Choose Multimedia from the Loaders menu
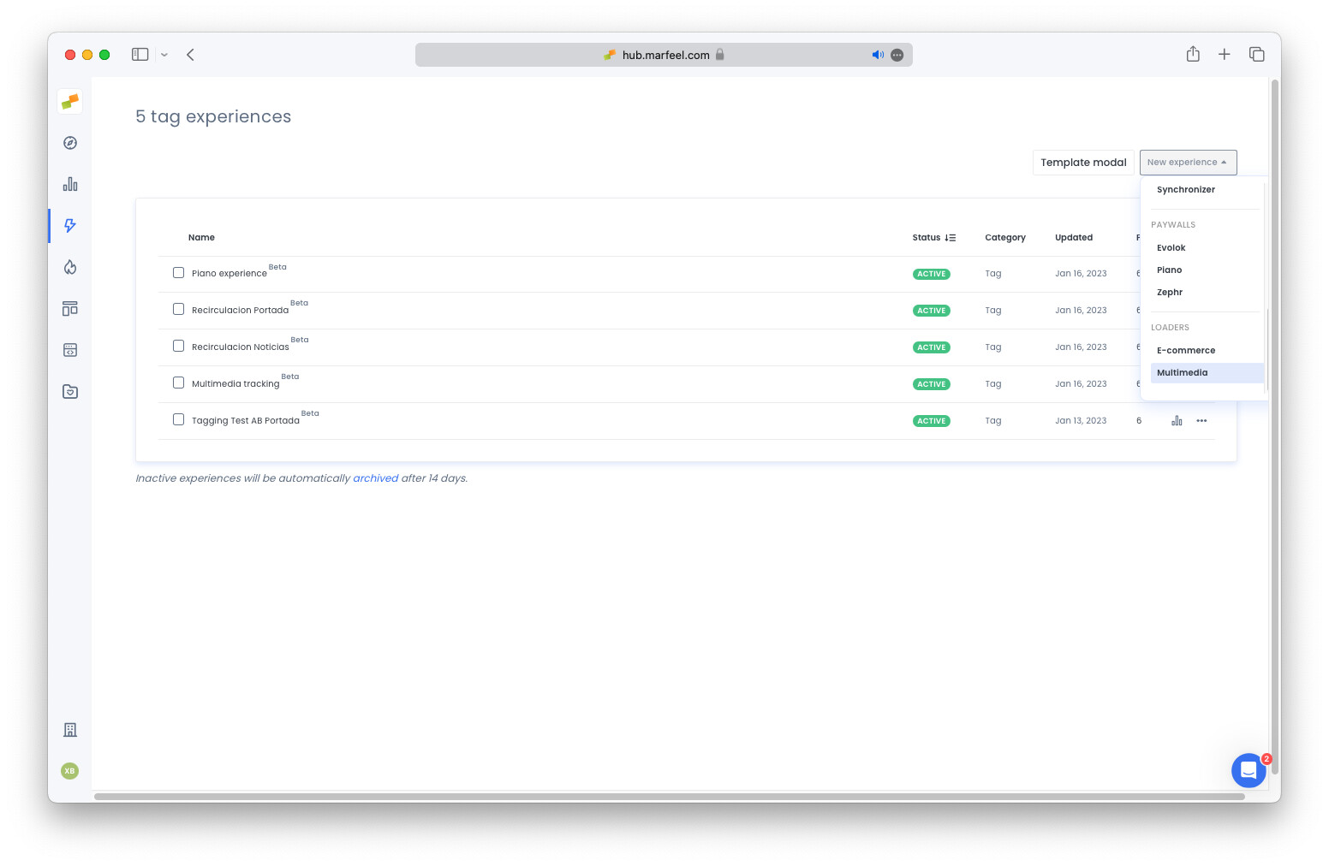 [1183, 373]
